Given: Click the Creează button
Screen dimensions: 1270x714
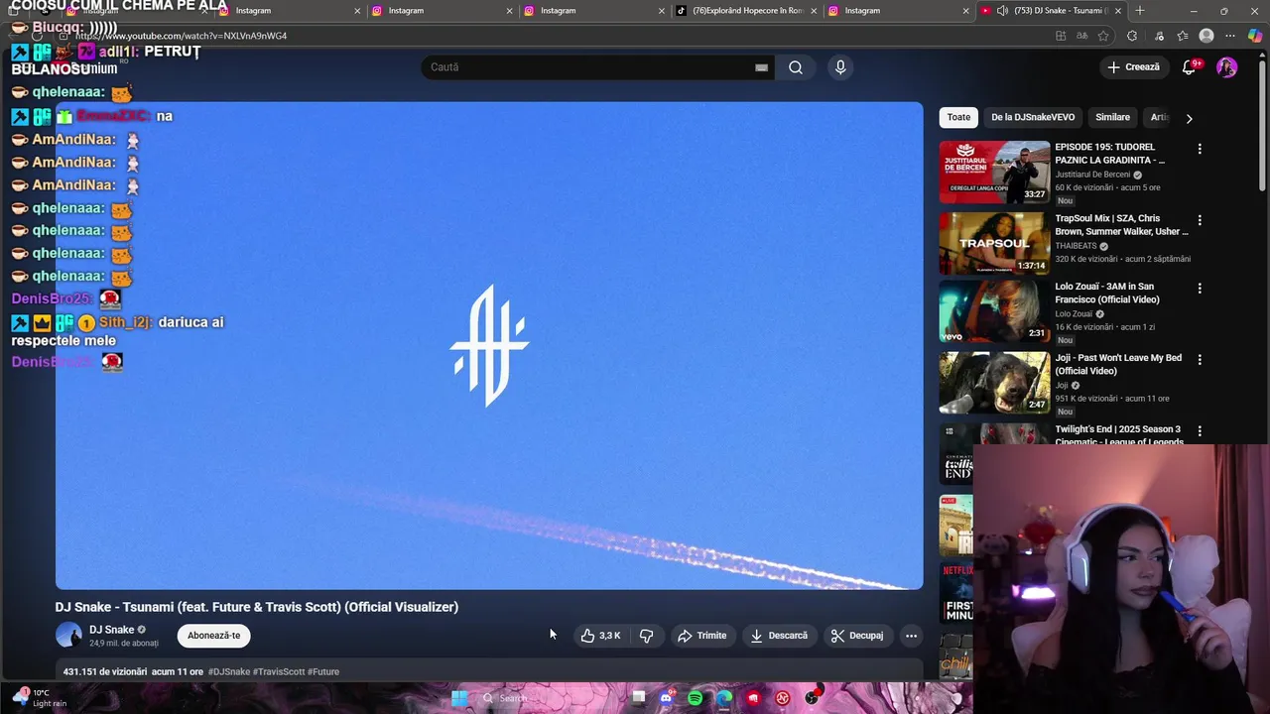Looking at the screenshot, I should click(x=1133, y=67).
